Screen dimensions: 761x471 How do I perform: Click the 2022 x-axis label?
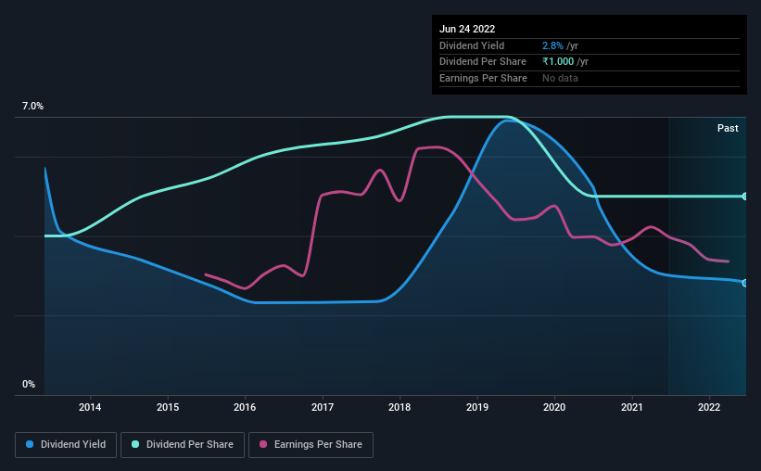[709, 407]
